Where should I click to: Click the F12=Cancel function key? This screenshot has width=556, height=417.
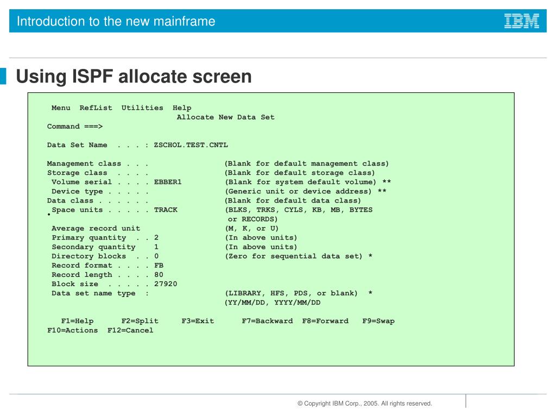130,331
